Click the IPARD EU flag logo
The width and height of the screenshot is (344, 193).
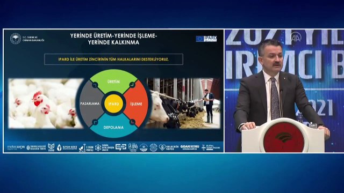click(206, 39)
